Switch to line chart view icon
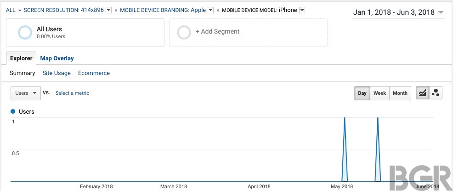 pyautogui.click(x=422, y=93)
